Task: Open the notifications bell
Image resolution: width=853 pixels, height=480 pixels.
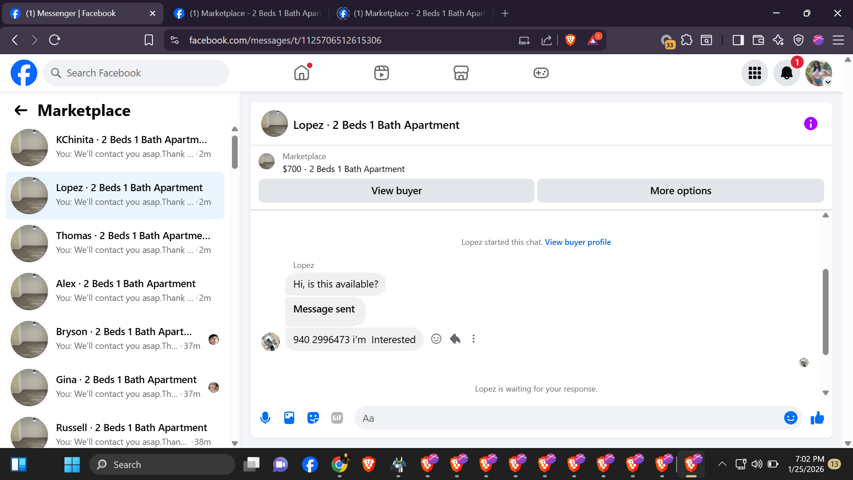Action: click(x=787, y=73)
